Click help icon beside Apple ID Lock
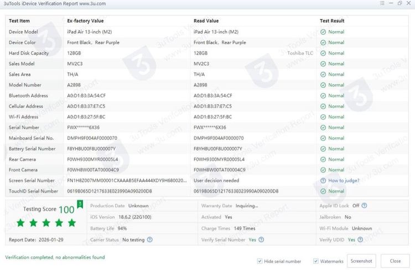The height and width of the screenshot is (273, 415). click(x=364, y=206)
